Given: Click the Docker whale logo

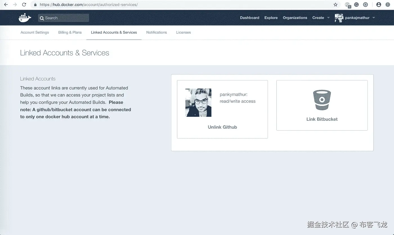Looking at the screenshot, I should tap(25, 18).
